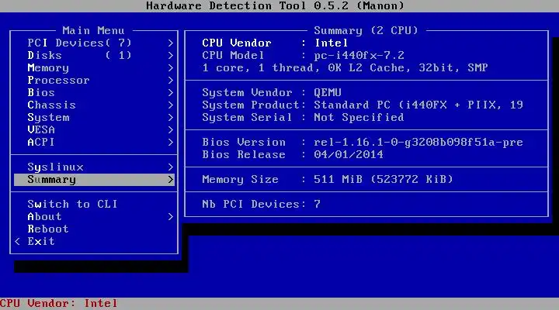Click the Memory Size 511 MiB line
This screenshot has height=310, width=559.
328,179
